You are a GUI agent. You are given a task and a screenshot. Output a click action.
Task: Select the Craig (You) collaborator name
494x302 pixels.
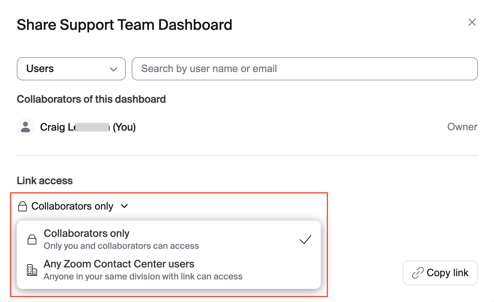click(88, 127)
